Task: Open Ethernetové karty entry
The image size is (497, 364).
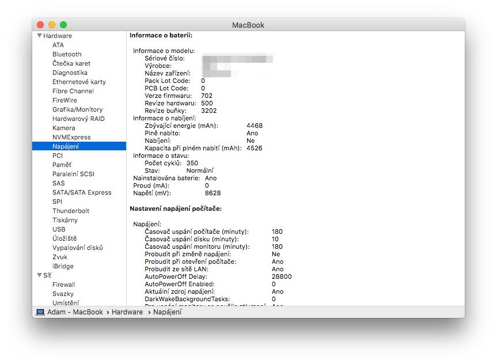Action: coord(79,82)
